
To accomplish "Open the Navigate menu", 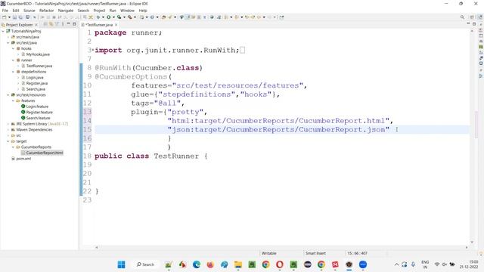I will pyautogui.click(x=66, y=11).
